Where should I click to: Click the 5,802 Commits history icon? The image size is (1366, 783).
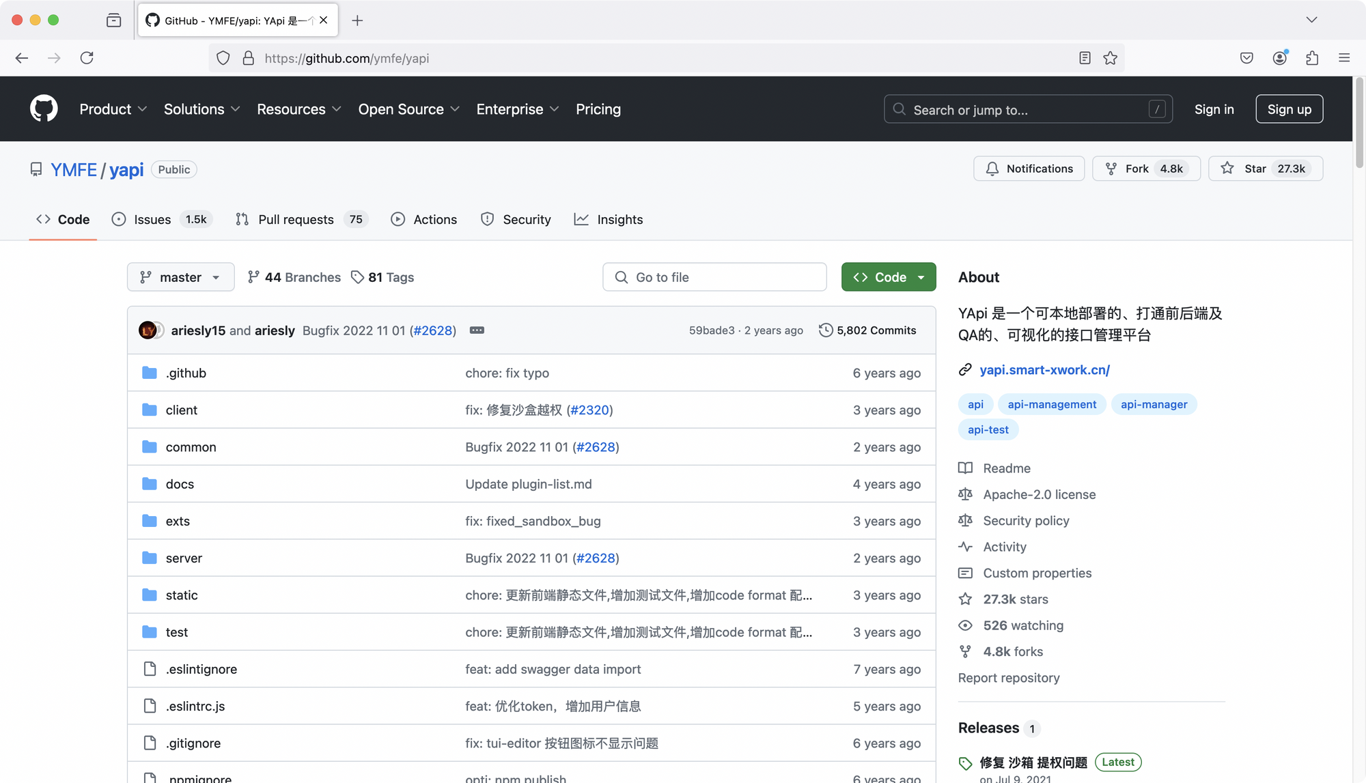click(x=824, y=330)
